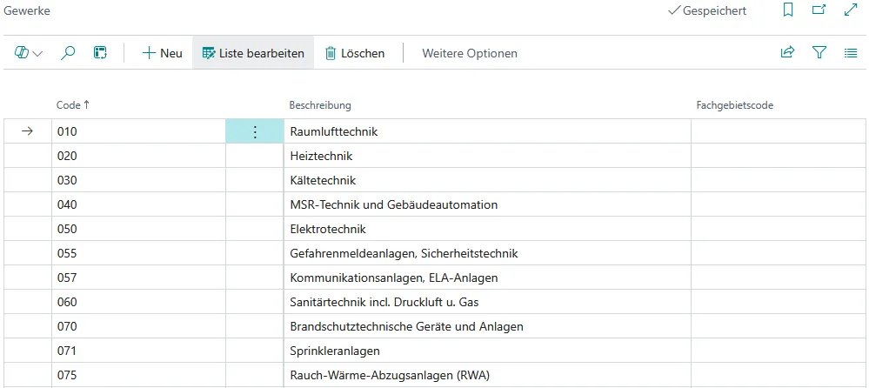Click the Beschreibung column header
869x388 pixels.
point(320,105)
